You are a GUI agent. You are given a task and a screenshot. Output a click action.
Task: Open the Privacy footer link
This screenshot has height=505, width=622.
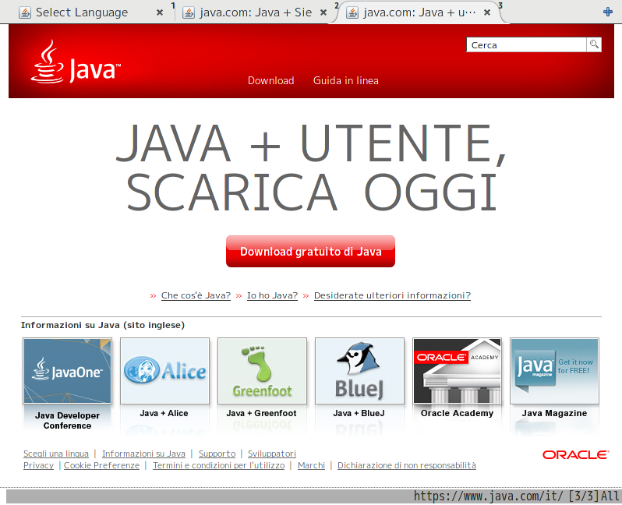point(38,465)
